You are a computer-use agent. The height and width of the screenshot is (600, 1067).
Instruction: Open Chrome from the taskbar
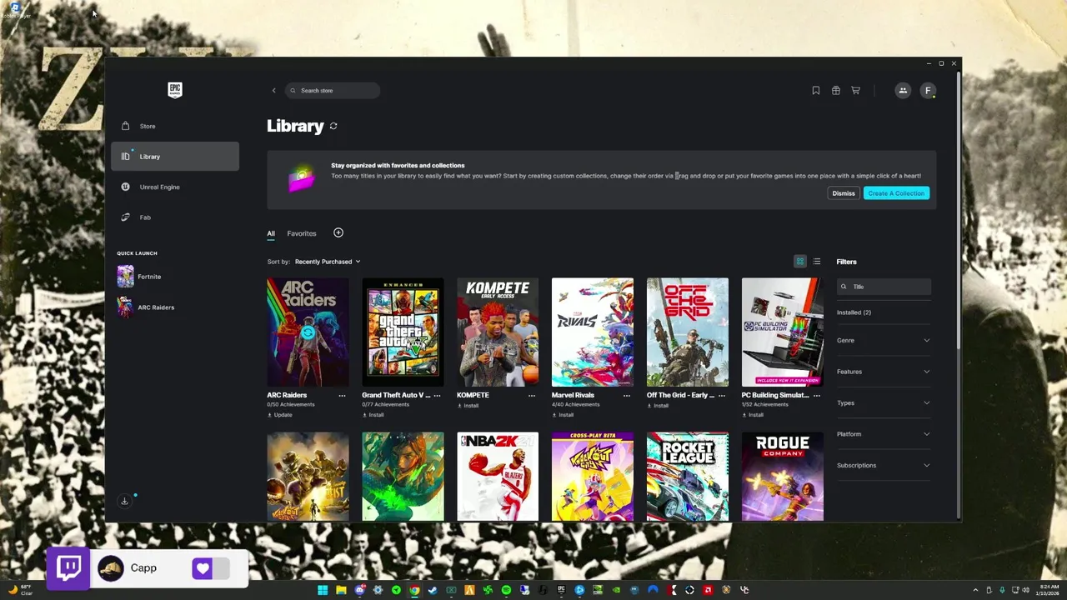(414, 591)
